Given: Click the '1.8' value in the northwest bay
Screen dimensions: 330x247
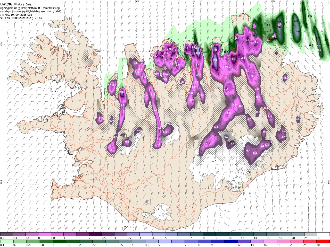Looking at the screenshot, I should [112, 85].
